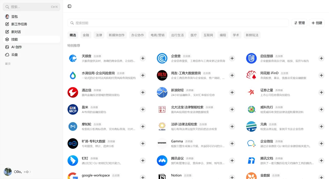Open AI 创作 in the sidebar
Image resolution: width=329 pixels, height=179 pixels.
point(31,47)
